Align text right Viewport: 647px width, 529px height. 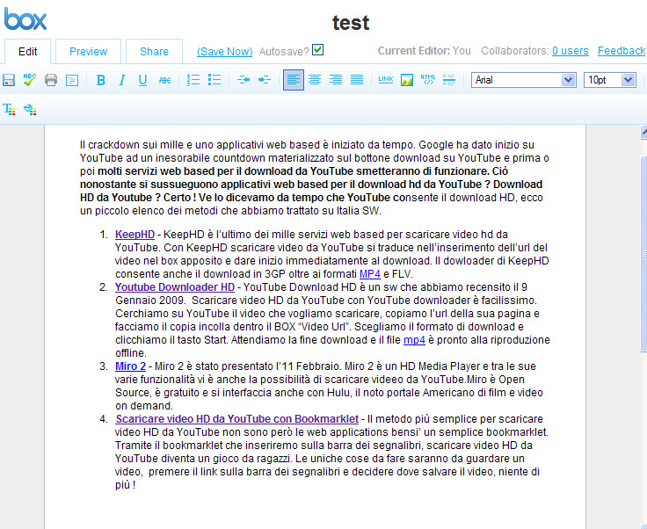[336, 80]
